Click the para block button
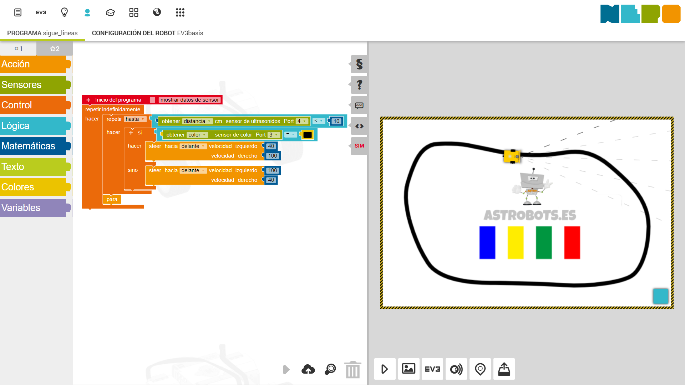685x385 pixels. [112, 200]
